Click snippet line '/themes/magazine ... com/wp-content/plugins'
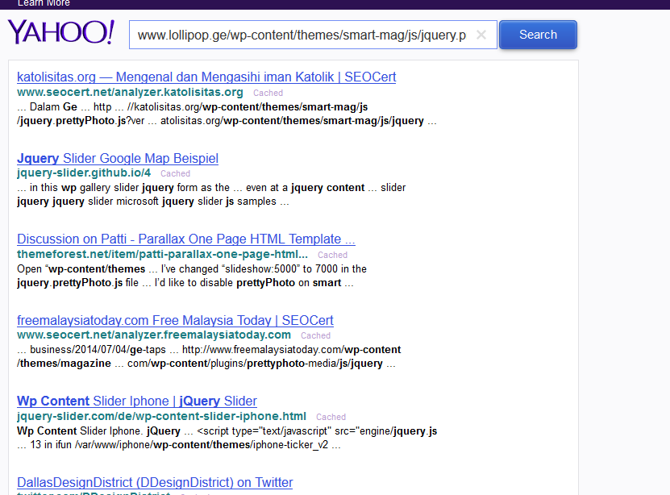670x495 pixels. [206, 364]
